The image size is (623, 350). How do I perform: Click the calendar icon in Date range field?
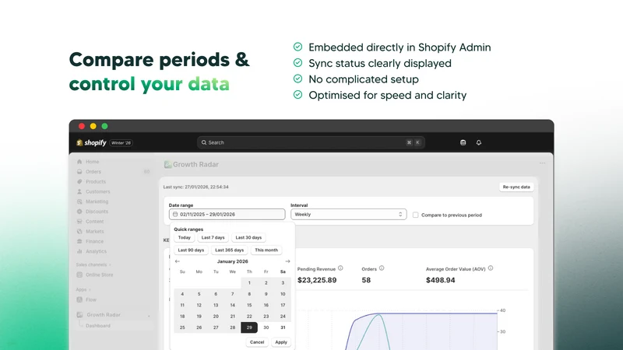[175, 215]
